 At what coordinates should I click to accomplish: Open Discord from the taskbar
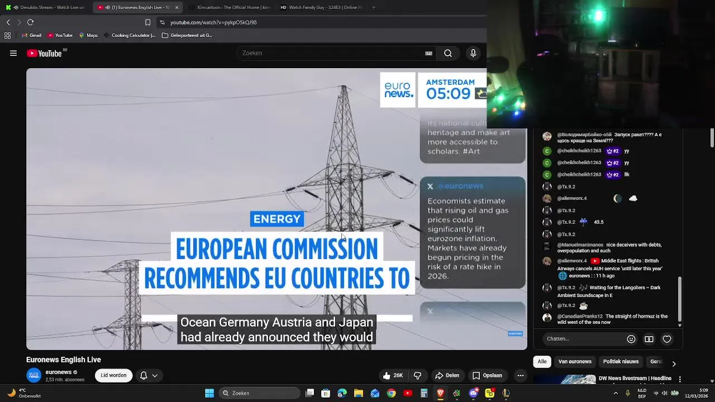(473, 393)
